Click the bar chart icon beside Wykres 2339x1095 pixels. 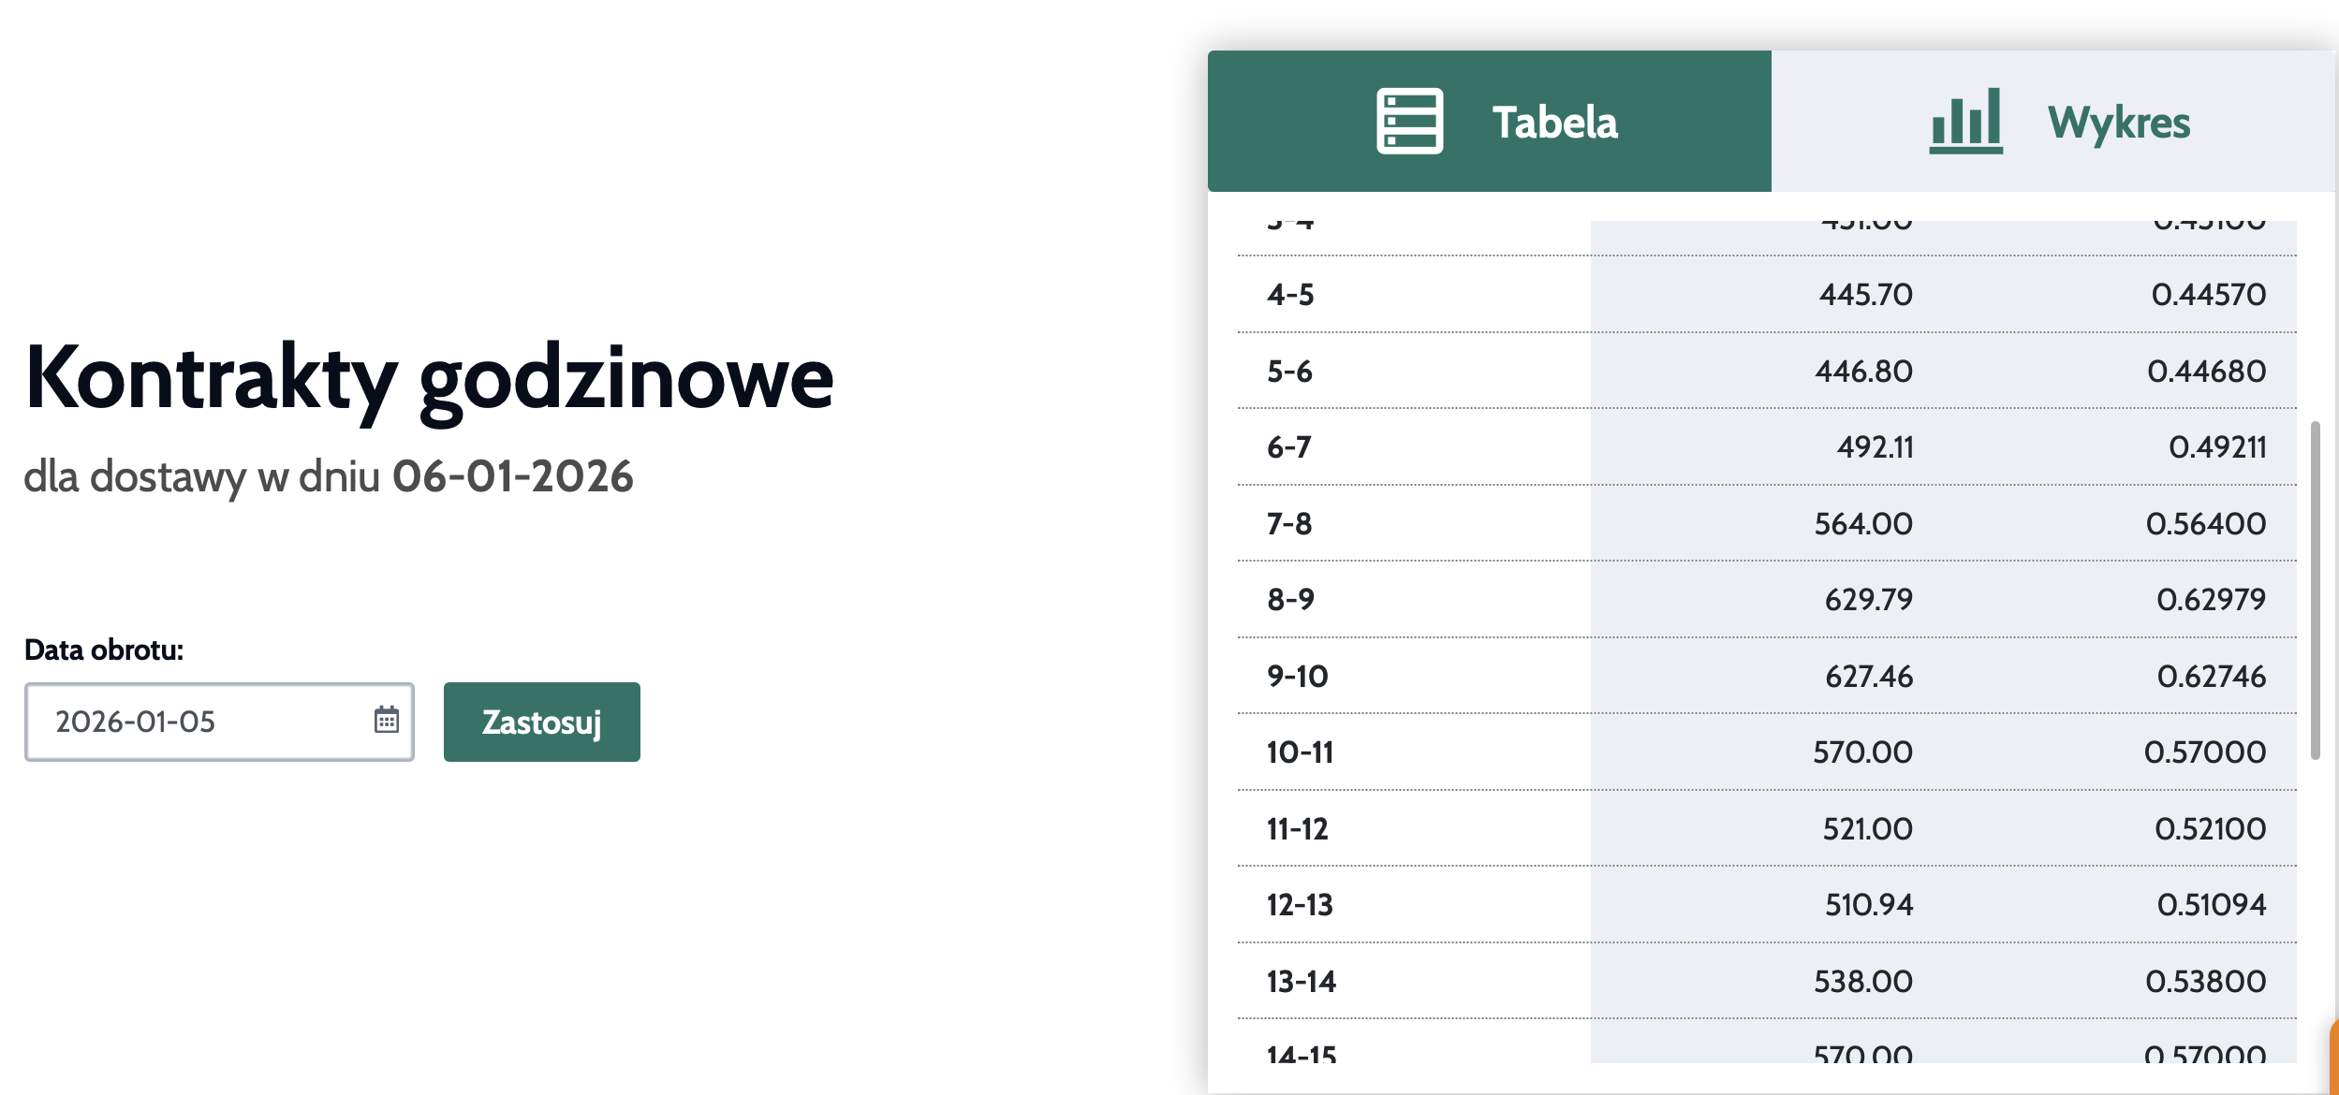[1965, 122]
